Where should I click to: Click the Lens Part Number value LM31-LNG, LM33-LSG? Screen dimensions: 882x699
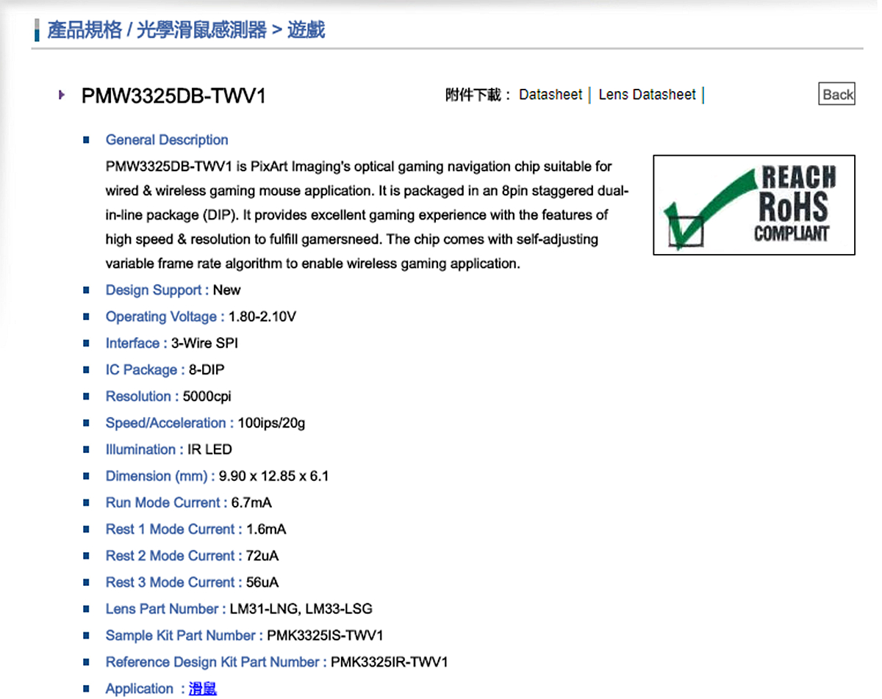tap(301, 609)
